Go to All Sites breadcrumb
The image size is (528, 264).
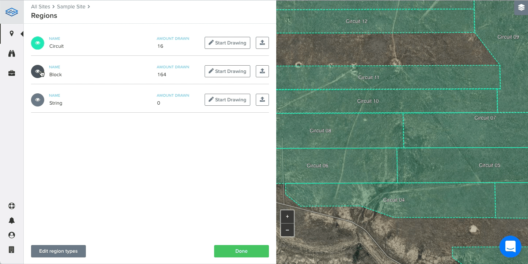pos(41,7)
